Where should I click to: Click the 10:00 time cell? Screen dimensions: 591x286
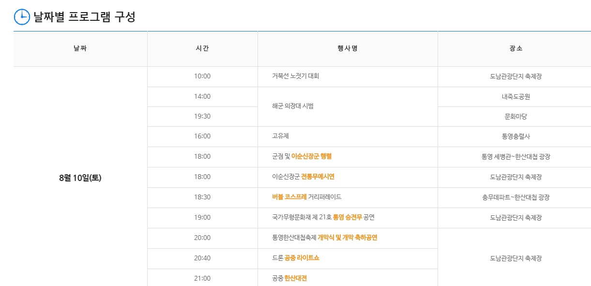[x=202, y=76]
